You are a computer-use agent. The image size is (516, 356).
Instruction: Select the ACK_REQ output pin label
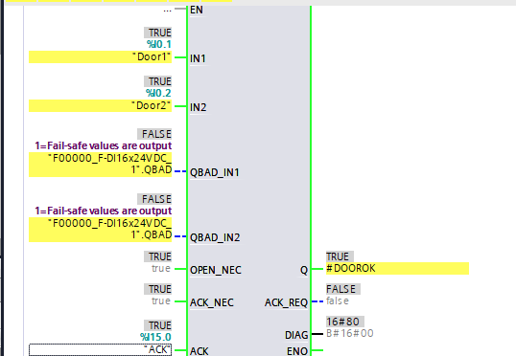pyautogui.click(x=287, y=302)
